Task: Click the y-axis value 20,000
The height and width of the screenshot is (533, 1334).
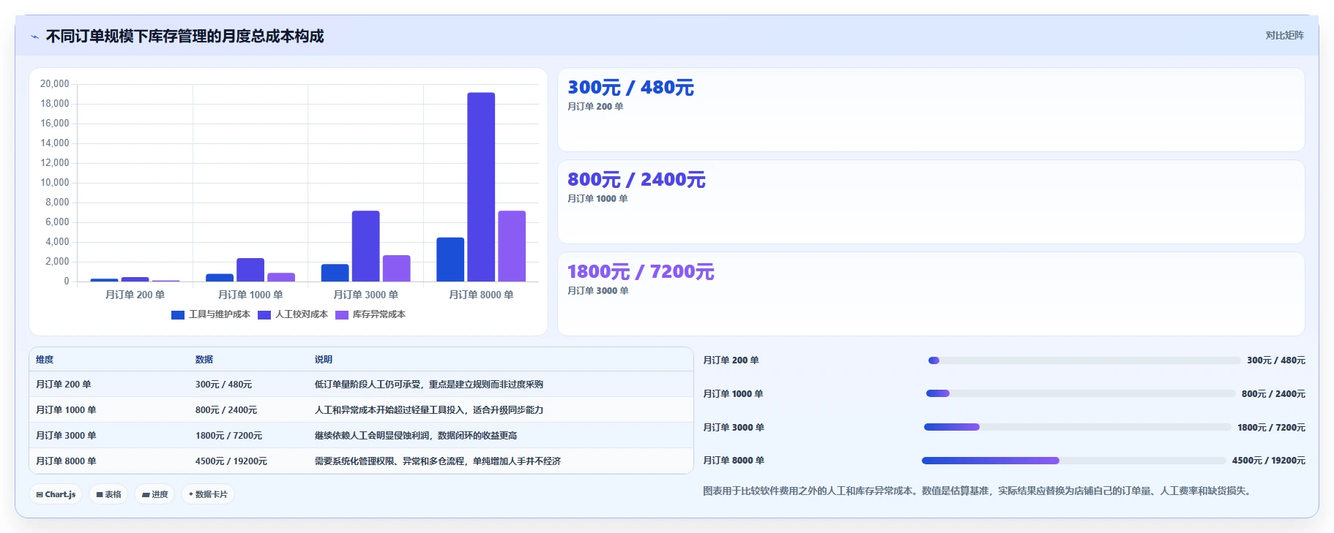Action: (x=54, y=84)
